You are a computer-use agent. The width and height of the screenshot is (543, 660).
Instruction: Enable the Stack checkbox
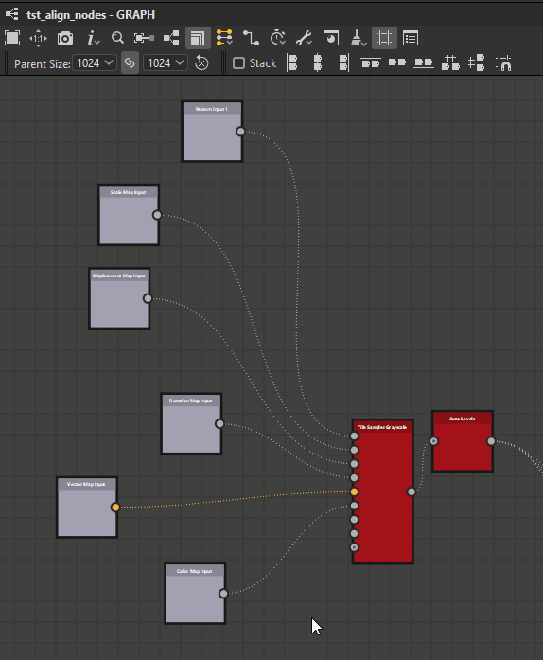[238, 63]
